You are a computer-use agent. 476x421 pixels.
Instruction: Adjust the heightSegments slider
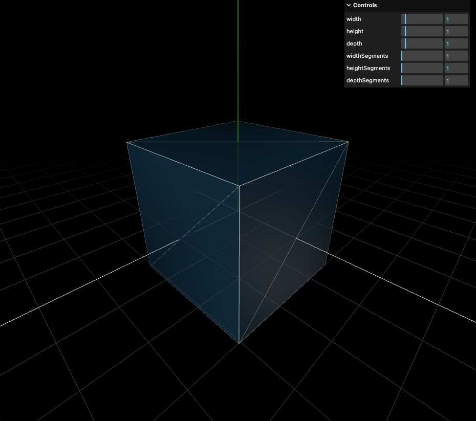click(x=422, y=68)
